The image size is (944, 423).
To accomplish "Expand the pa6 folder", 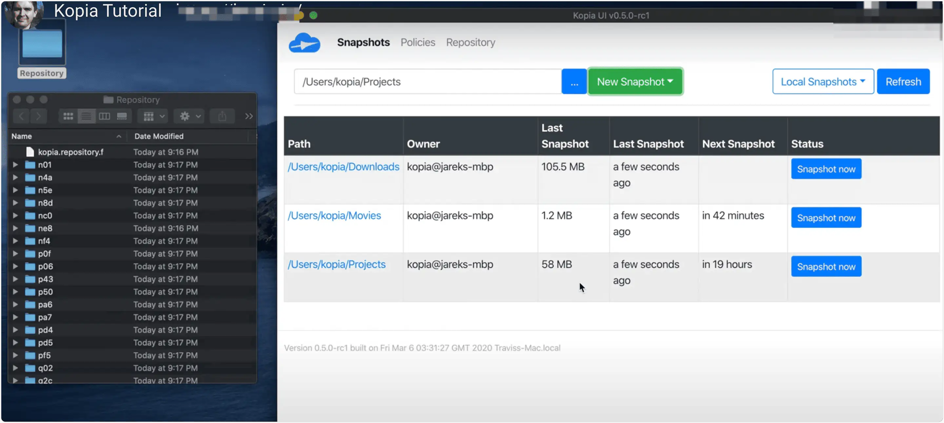I will click(15, 304).
